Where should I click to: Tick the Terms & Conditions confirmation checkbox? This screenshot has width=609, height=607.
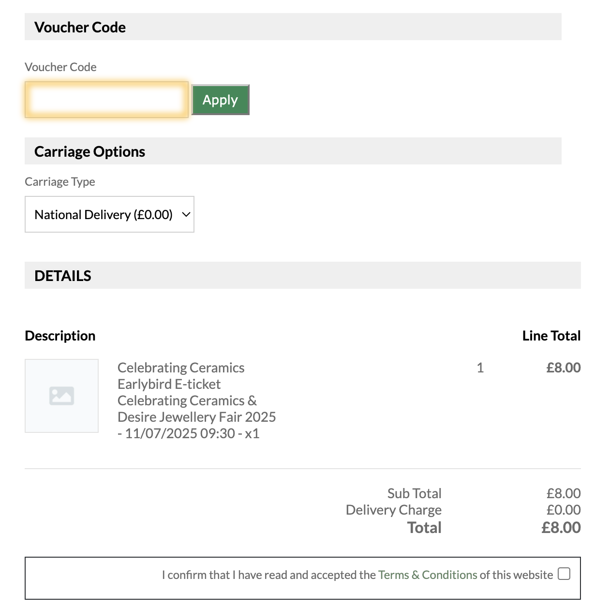point(564,574)
